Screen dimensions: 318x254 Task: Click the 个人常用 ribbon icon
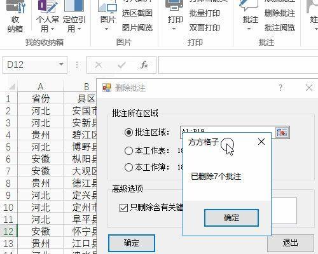[47, 6]
